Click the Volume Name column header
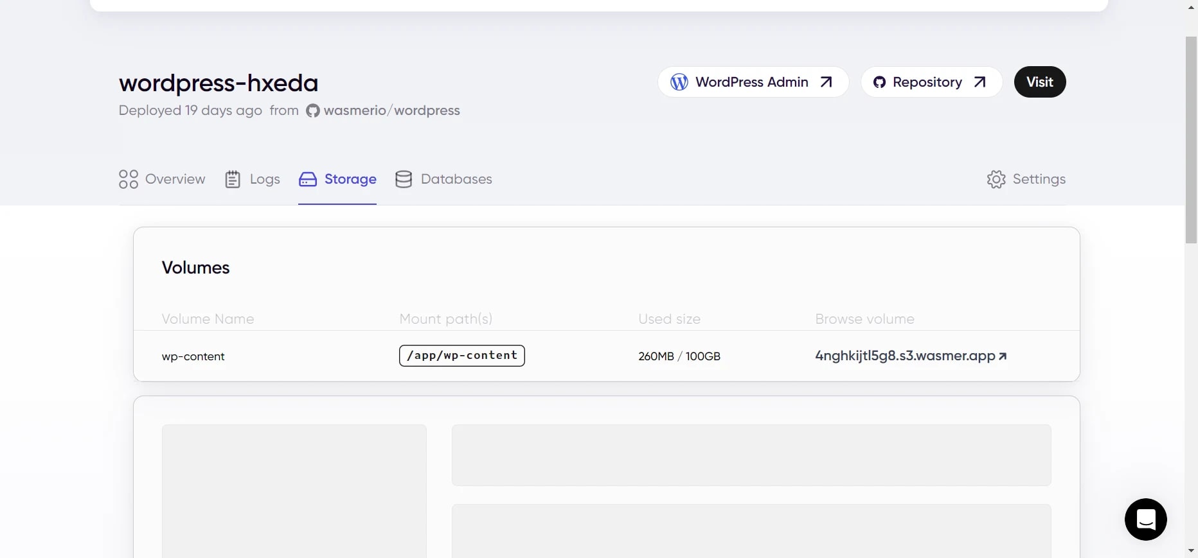1198x558 pixels. pyautogui.click(x=208, y=319)
